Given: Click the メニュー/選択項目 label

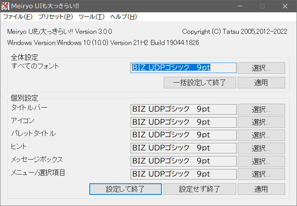Looking at the screenshot, I should [38, 173].
